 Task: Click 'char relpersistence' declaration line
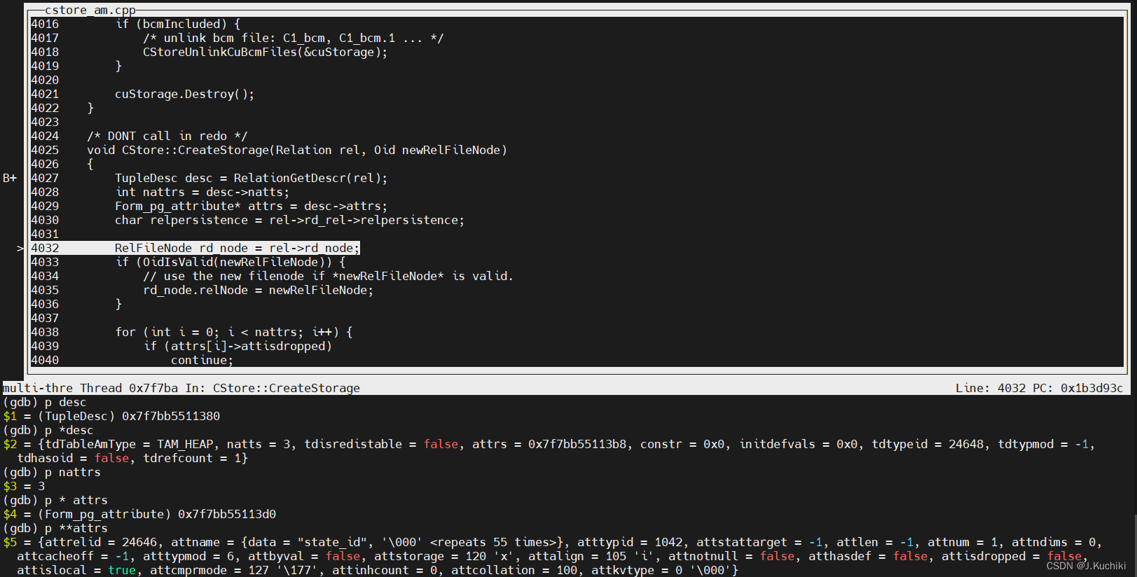click(x=290, y=220)
